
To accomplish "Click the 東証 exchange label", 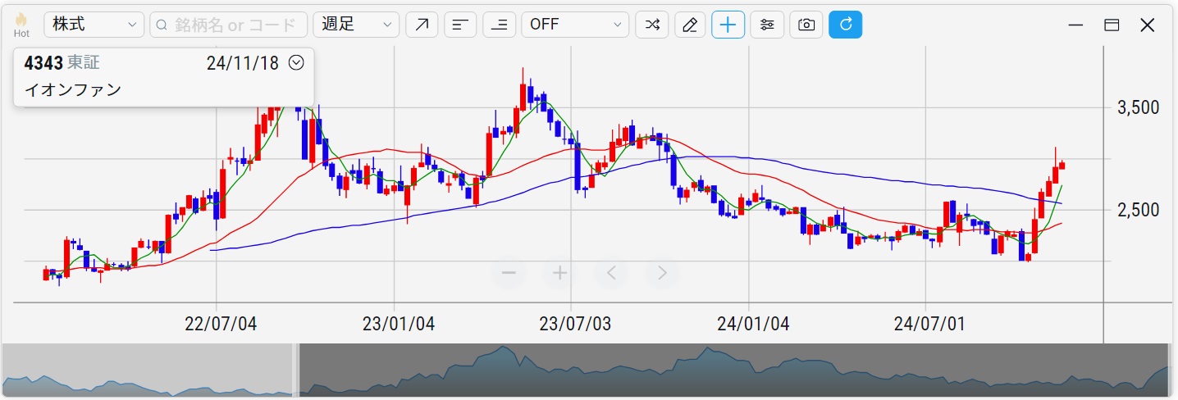I will pos(84,63).
